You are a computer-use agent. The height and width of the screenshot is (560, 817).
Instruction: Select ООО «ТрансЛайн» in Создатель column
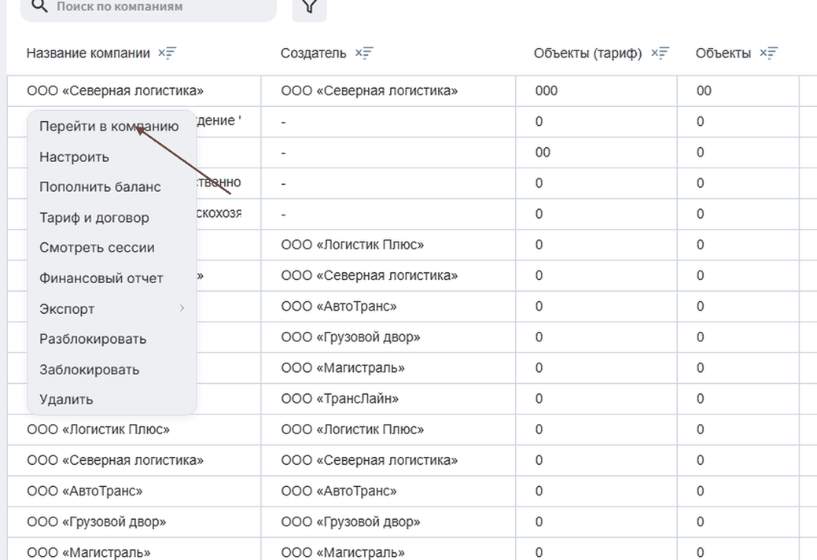(340, 399)
